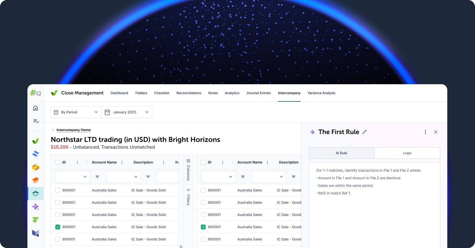Open the Journal Entries tab

259,93
